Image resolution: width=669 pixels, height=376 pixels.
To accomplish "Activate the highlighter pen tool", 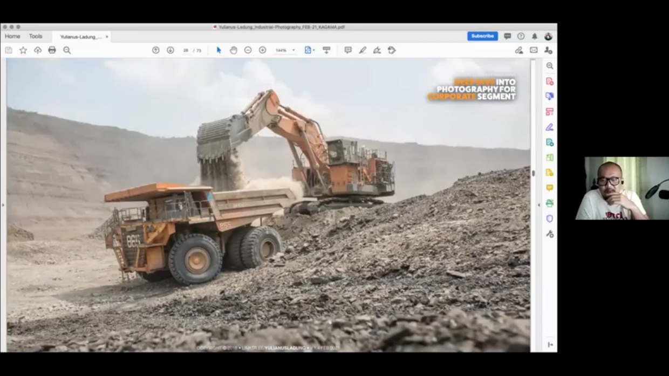I will coord(363,50).
